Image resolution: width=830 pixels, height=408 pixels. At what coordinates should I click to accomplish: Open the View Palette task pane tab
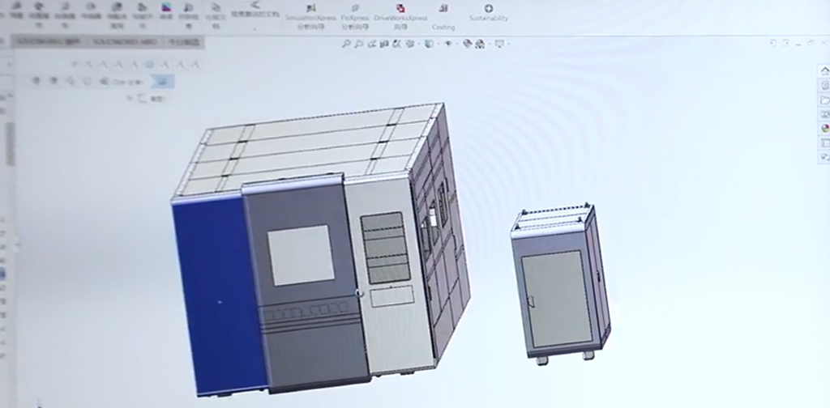824,114
